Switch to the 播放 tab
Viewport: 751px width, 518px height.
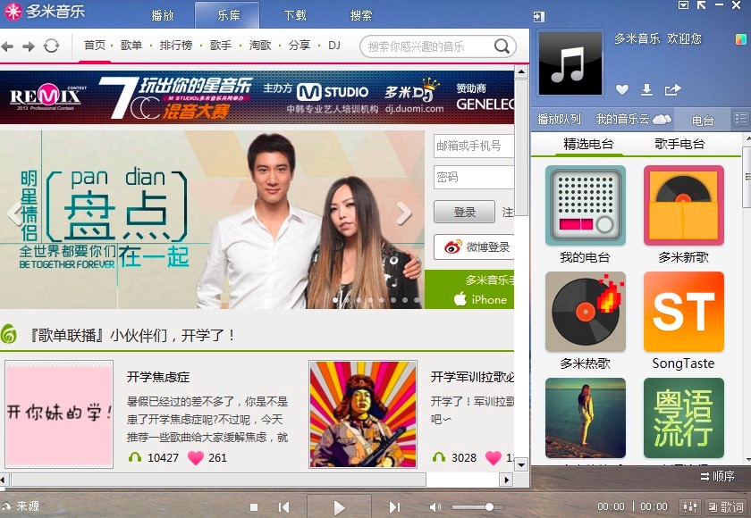tap(163, 15)
